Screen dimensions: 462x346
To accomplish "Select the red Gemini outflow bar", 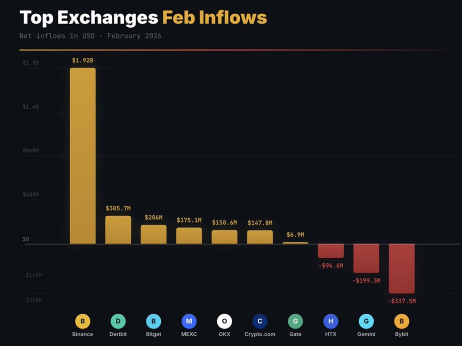I will pos(366,258).
